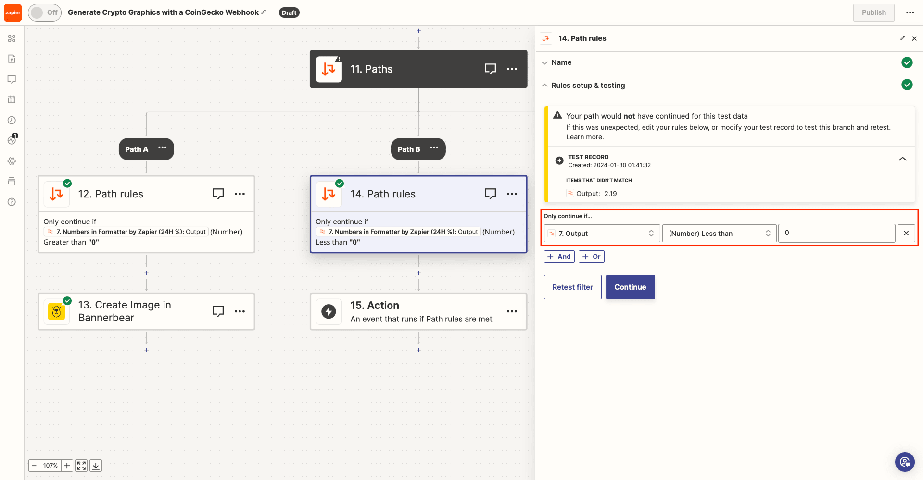Click the green checkmark on step 13 Bannerbear
Screen dimensions: 923x480
67,300
